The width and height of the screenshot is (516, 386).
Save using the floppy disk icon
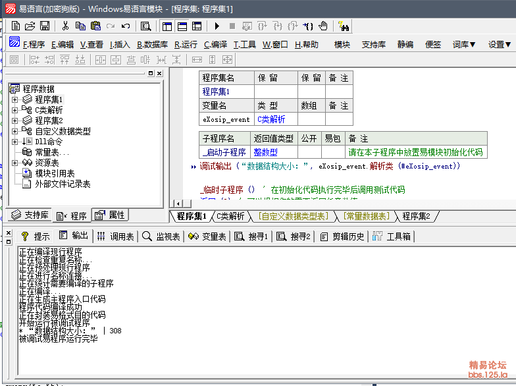[x=45, y=26]
